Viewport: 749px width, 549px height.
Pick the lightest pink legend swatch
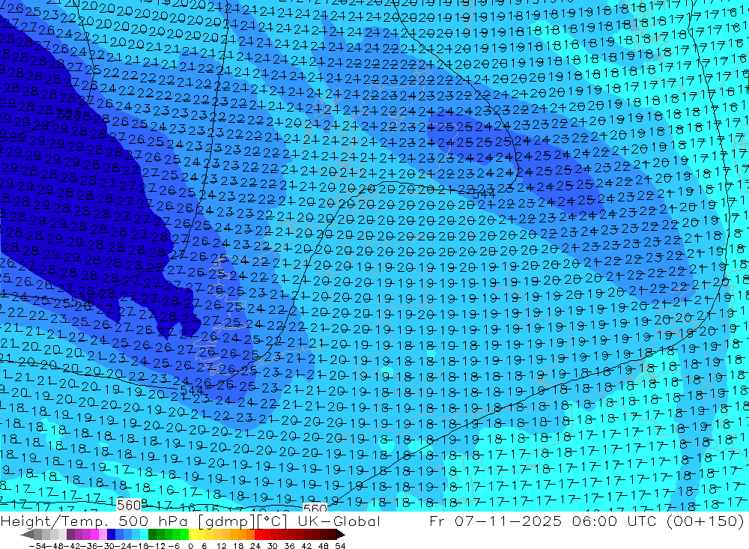click(x=103, y=535)
